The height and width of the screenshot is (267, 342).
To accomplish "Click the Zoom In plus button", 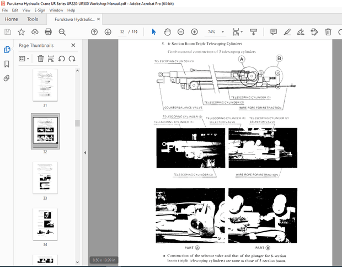I will (x=194, y=32).
